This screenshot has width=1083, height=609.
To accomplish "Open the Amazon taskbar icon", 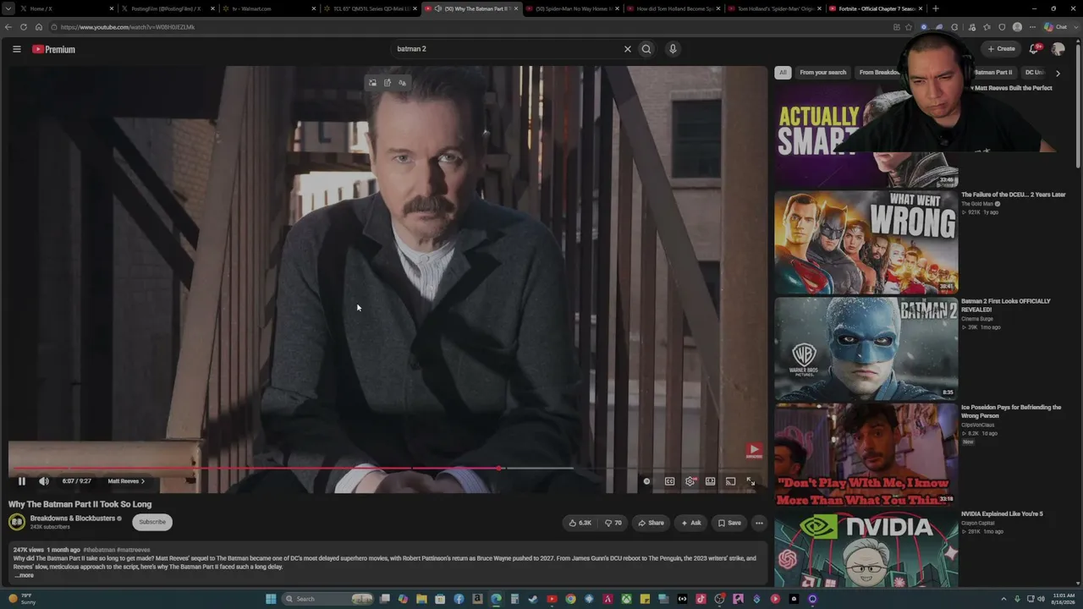I will click(x=477, y=599).
